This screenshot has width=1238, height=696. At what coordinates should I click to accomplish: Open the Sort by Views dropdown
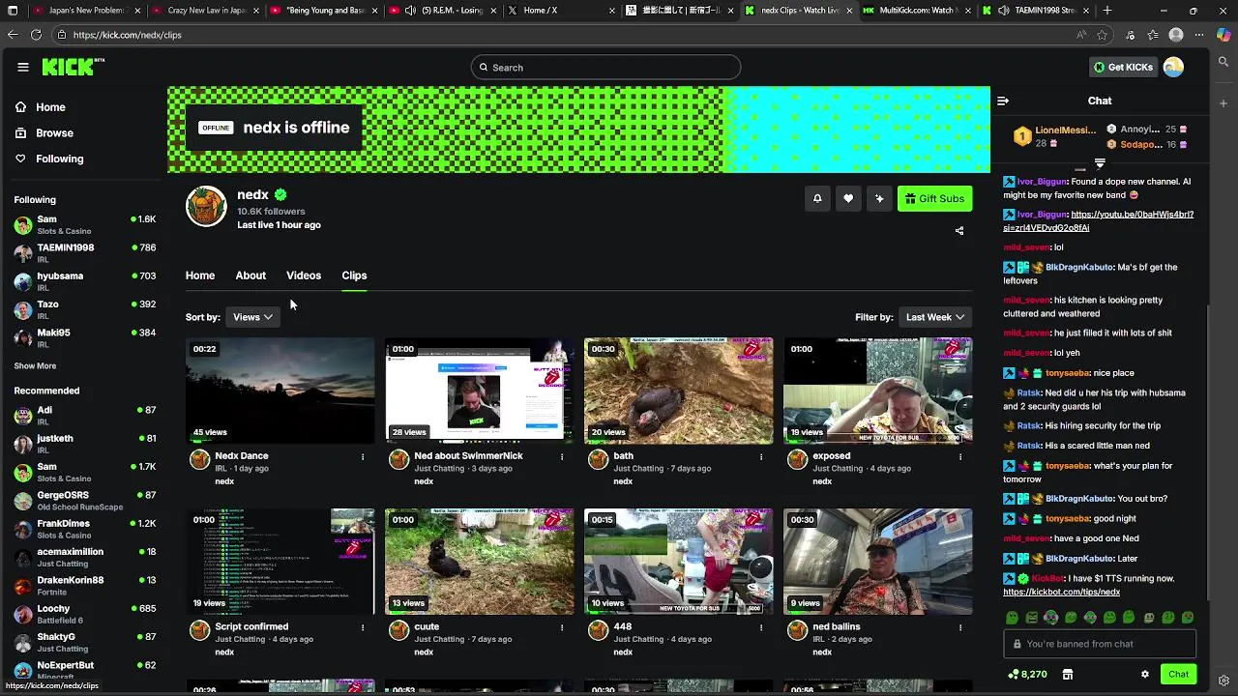point(252,317)
